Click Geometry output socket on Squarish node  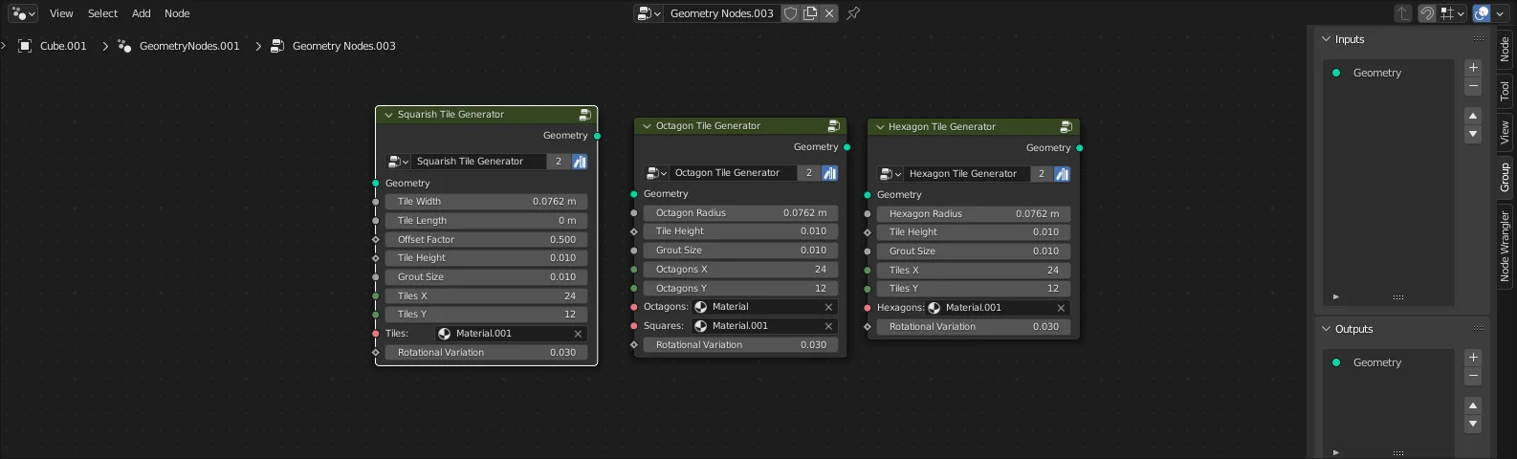pyautogui.click(x=597, y=136)
